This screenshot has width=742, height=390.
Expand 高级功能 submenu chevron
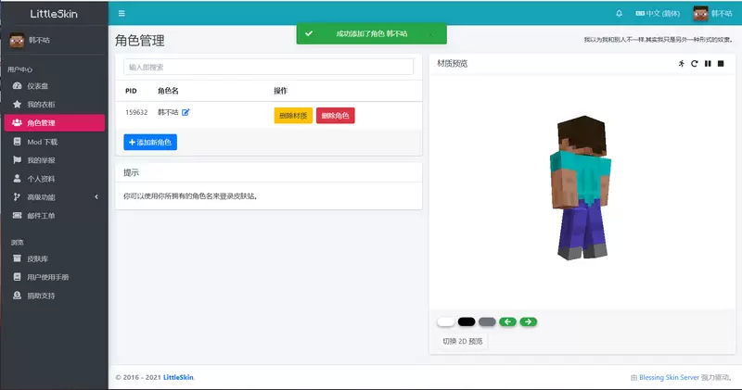[96, 197]
